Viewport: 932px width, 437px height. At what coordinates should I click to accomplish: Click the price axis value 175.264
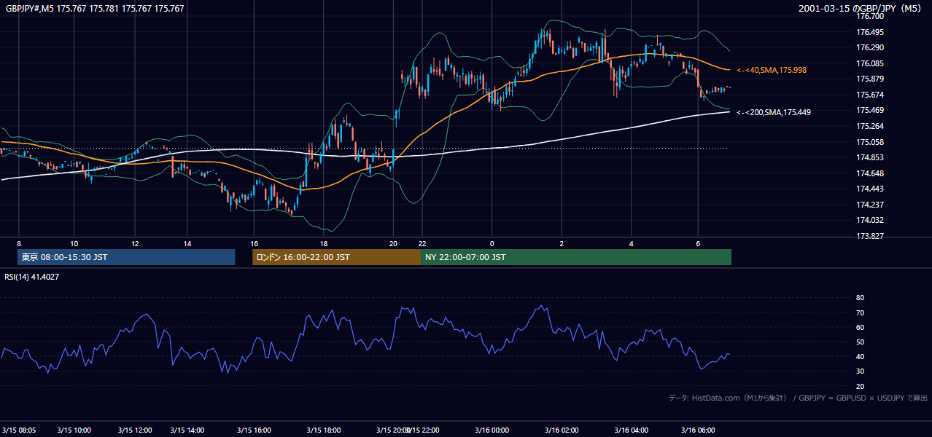tap(870, 126)
